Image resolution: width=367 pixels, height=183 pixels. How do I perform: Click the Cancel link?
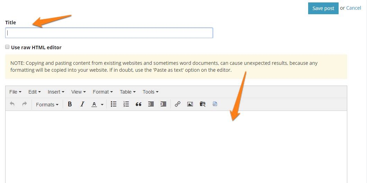pos(353,8)
